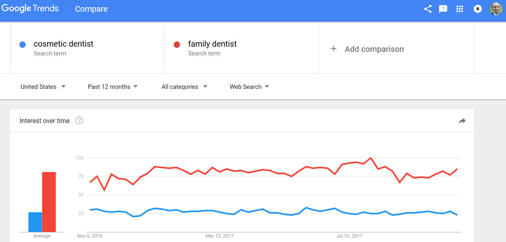Edit the cosmetic dentist search term
506x242 pixels.
coord(64,44)
